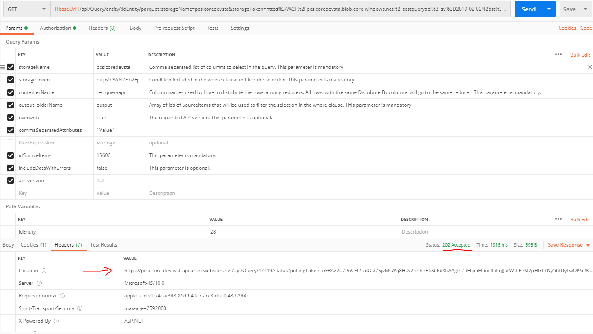Click the blue Send button
The image size is (593, 334).
(x=529, y=9)
